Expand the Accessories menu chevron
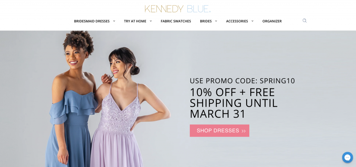Image resolution: width=356 pixels, height=167 pixels. 252,21
